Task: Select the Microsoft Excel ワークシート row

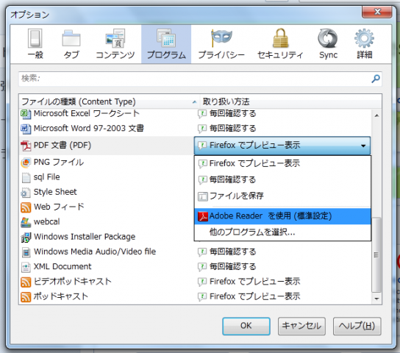Action: (x=195, y=113)
